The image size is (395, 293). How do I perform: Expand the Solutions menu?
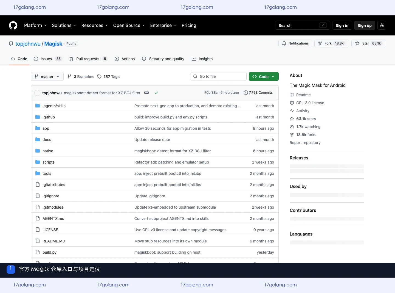point(64,25)
